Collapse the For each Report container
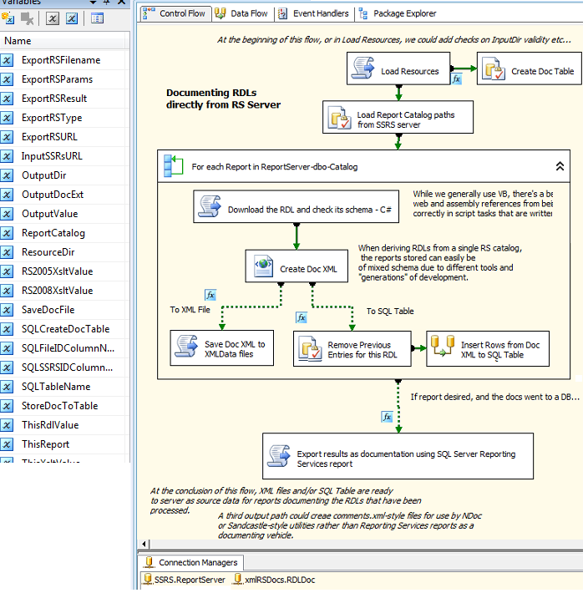 [x=560, y=166]
